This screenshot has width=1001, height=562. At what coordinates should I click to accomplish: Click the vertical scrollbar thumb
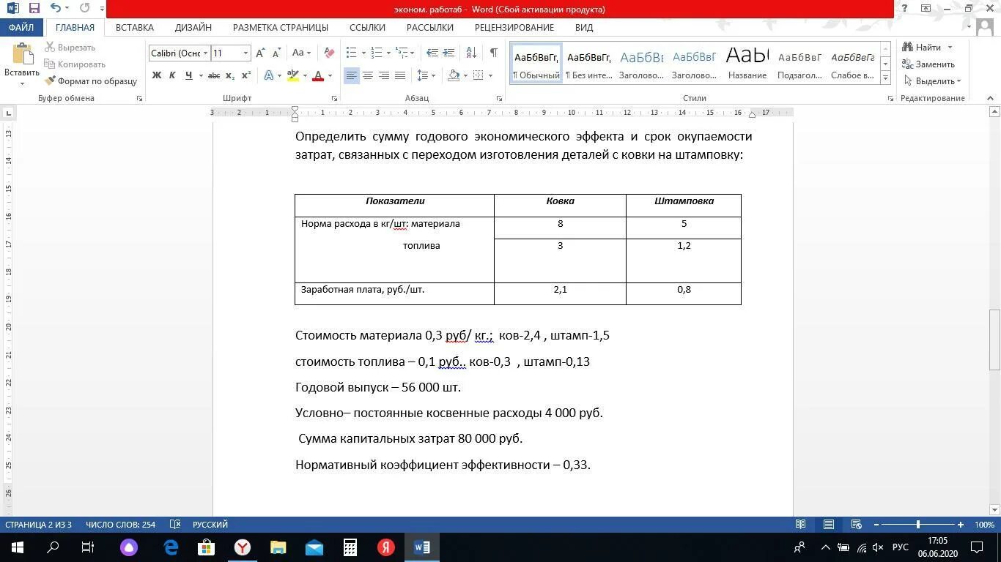[x=994, y=340]
